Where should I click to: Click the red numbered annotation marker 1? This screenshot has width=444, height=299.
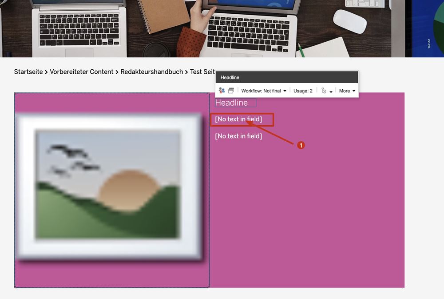click(301, 145)
